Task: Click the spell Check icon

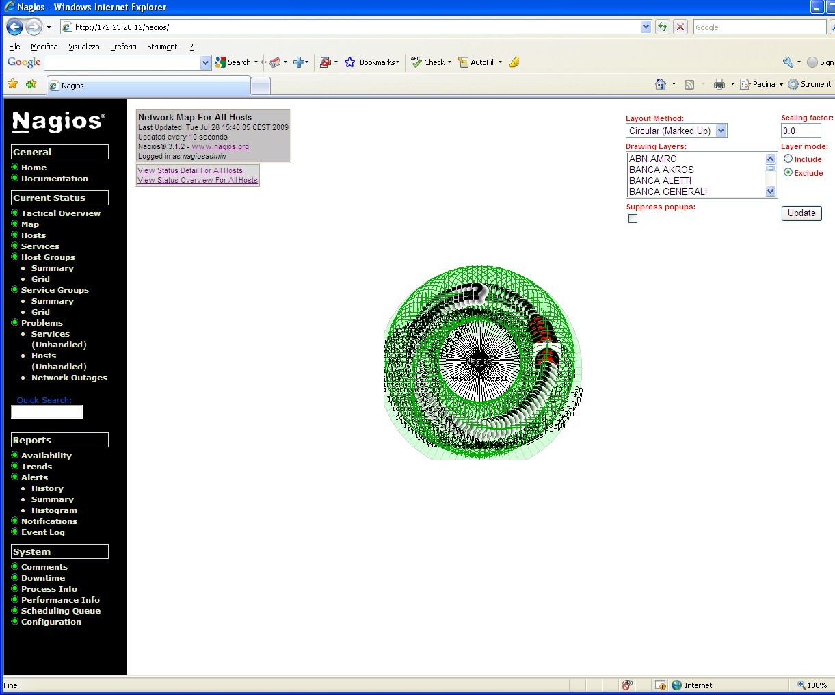Action: (416, 62)
